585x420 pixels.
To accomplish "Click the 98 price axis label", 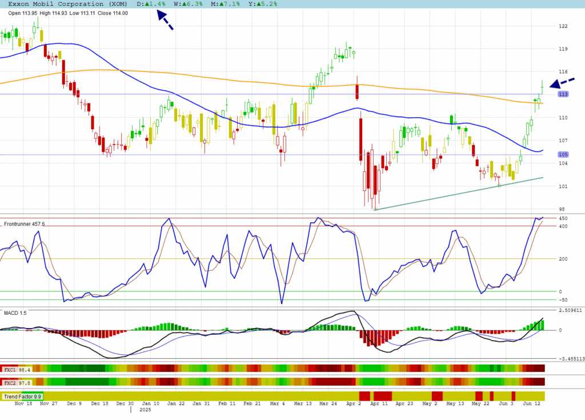I will (x=562, y=209).
